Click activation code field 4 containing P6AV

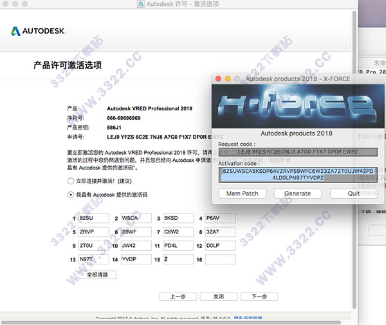click(x=220, y=218)
